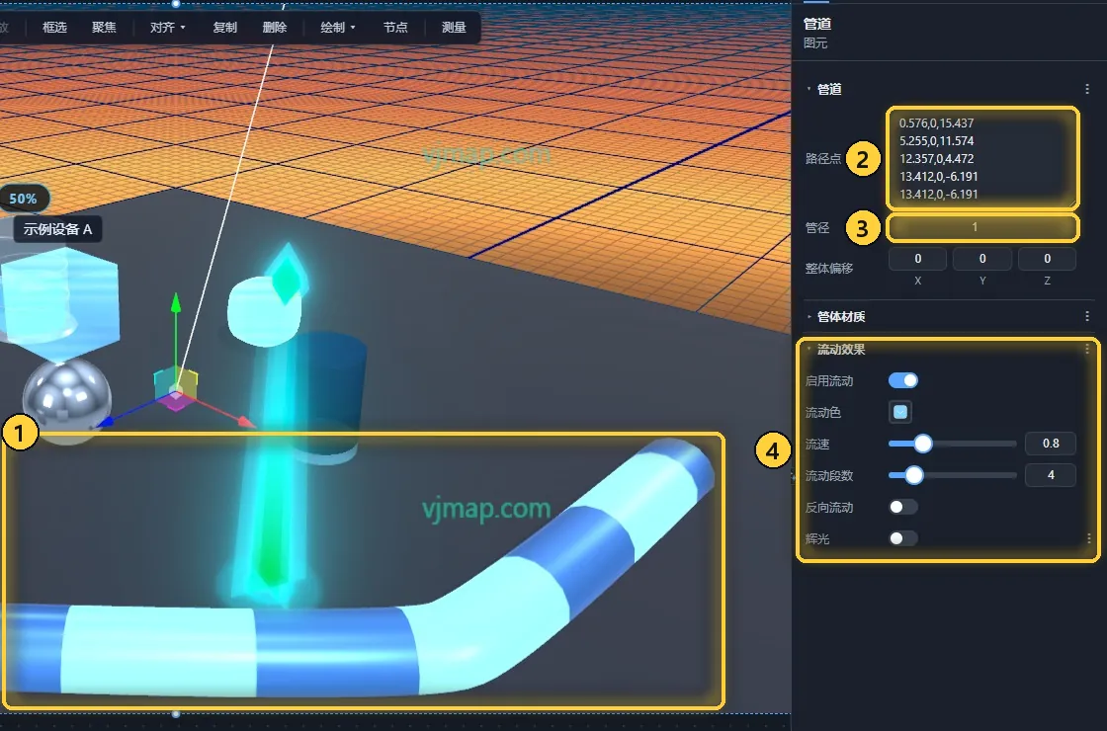
Task: Click path point line 5.255,0,11.574
Action: click(936, 140)
